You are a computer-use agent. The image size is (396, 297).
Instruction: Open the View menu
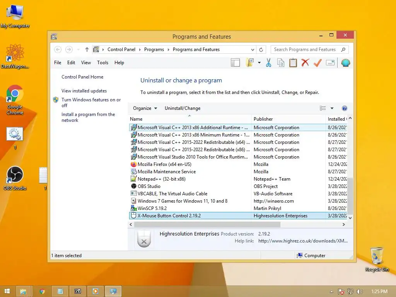86,63
